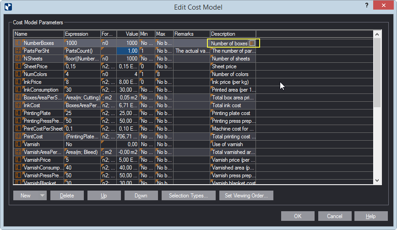Click the input icon beside Varnish

pos(18,144)
